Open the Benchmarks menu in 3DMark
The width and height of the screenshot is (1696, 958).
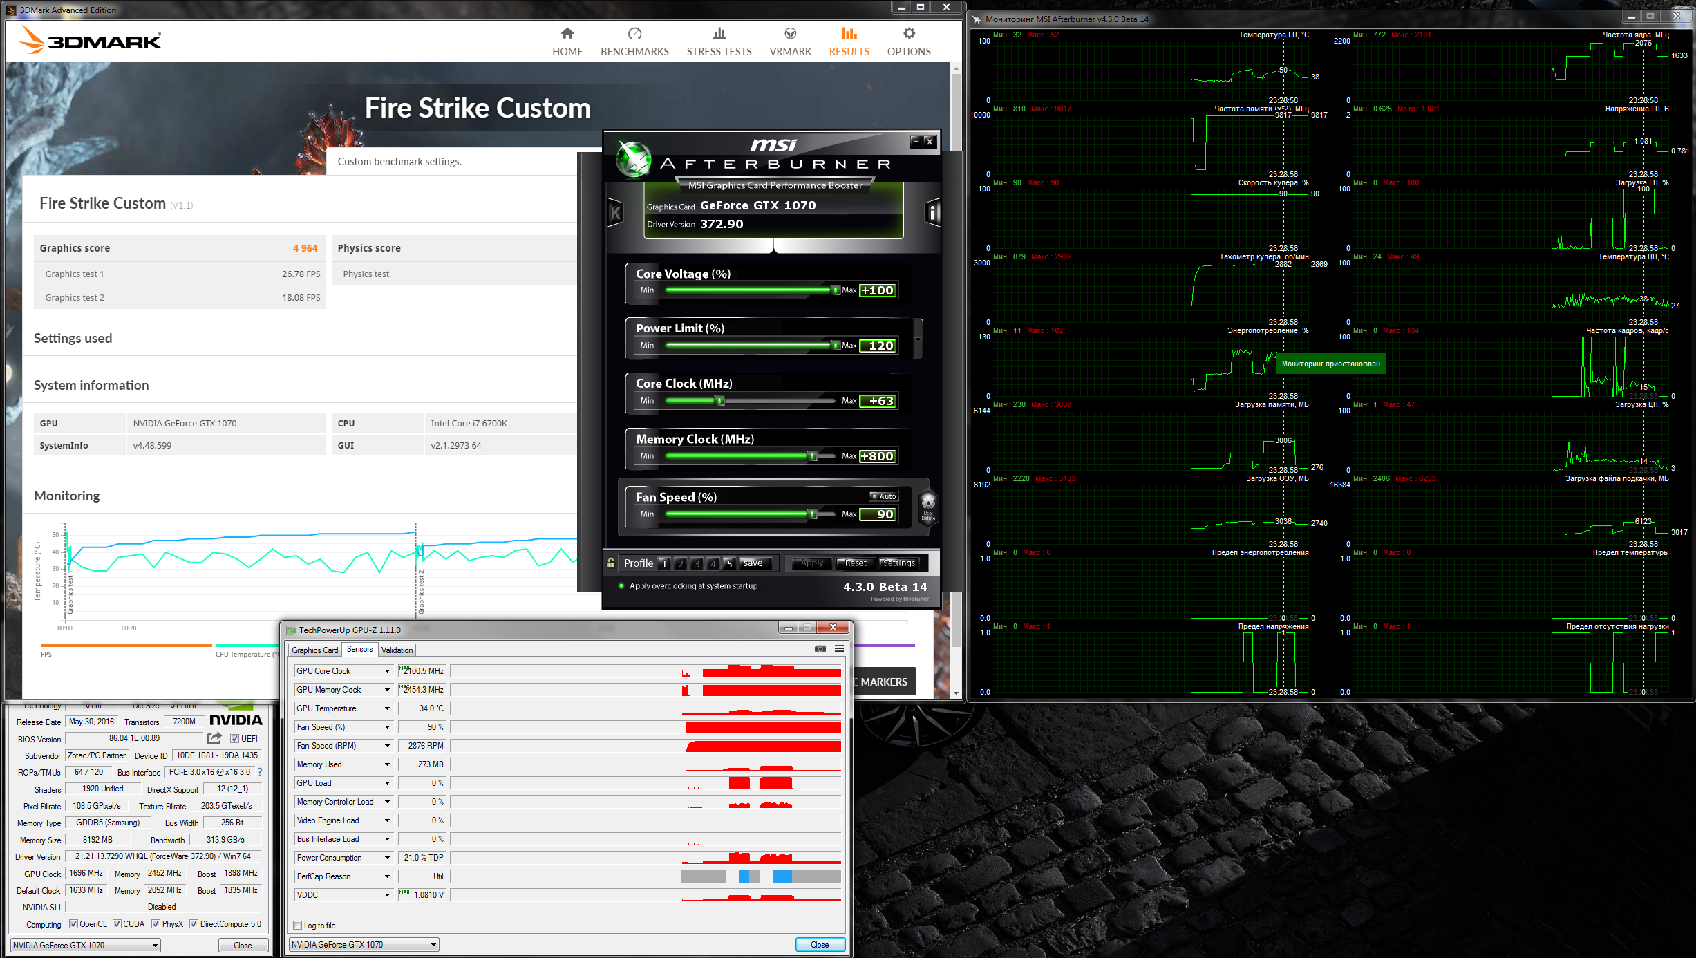click(634, 41)
